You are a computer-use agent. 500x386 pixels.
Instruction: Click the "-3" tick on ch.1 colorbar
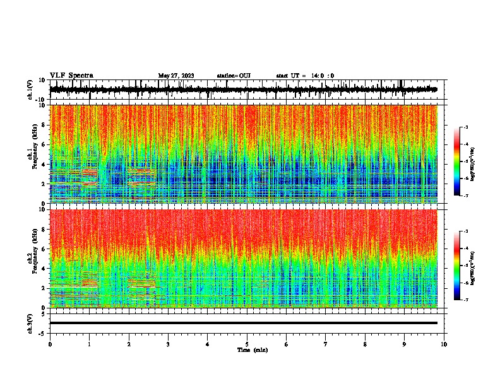tap(466, 127)
